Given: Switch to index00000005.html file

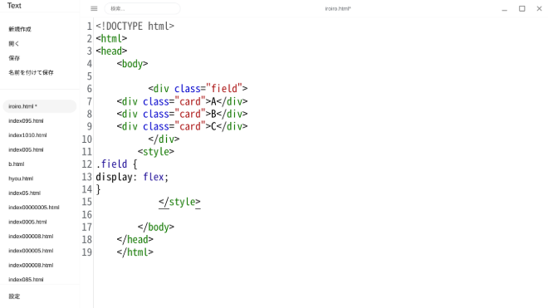Looking at the screenshot, I should 34,208.
